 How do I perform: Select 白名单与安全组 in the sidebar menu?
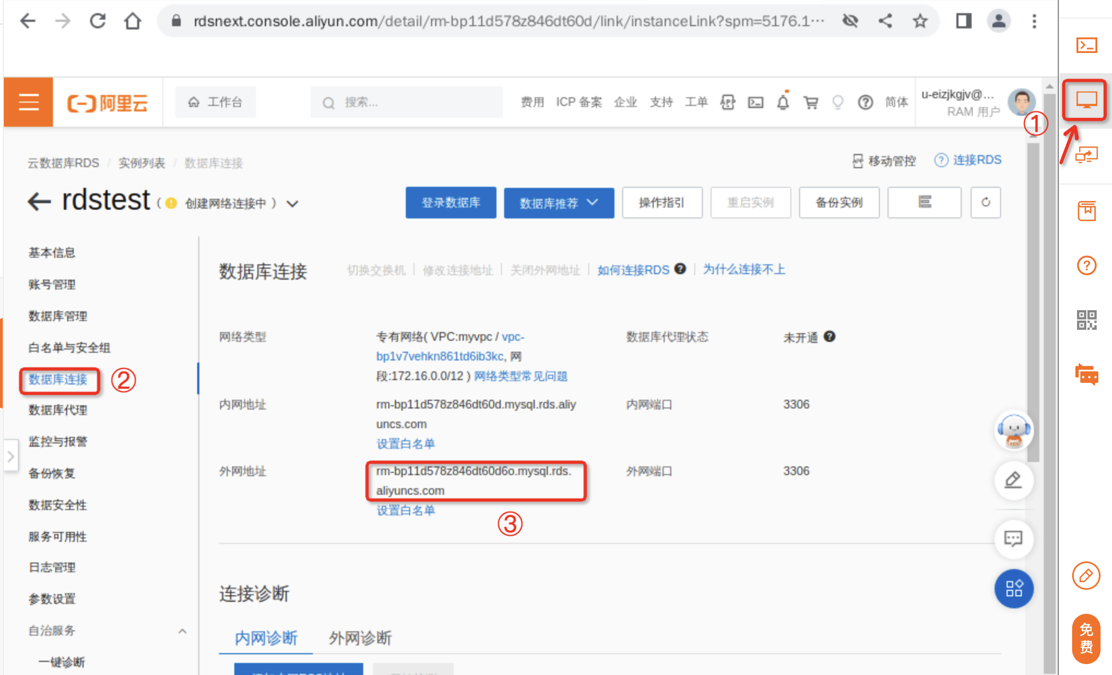[69, 348]
